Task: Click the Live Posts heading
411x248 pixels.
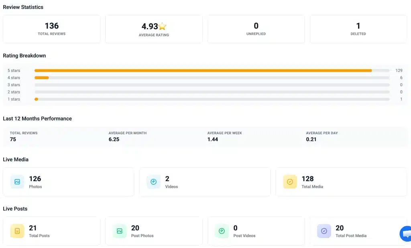Action: tap(15, 208)
